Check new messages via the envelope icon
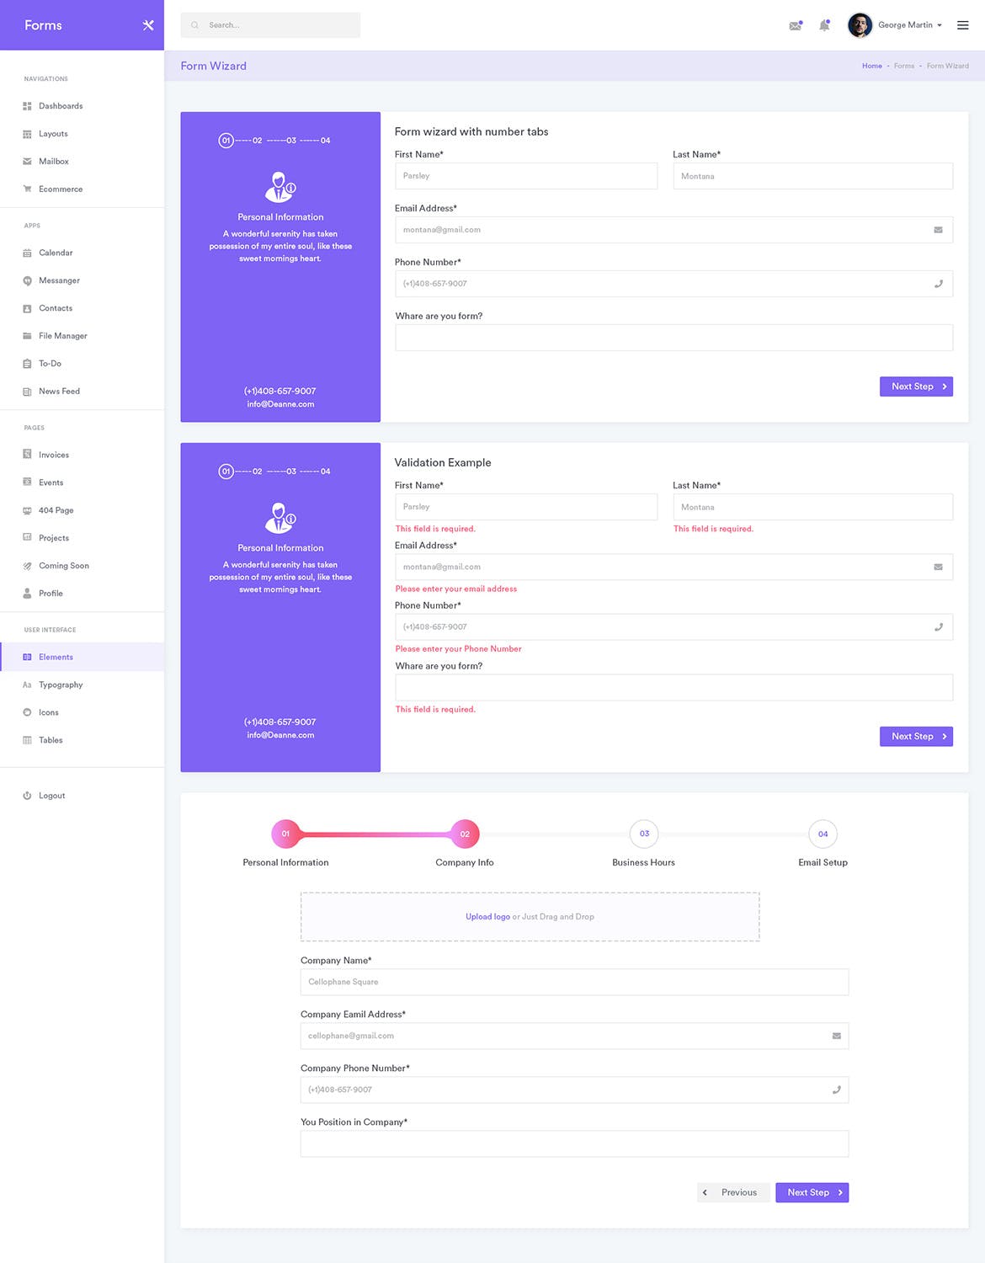985x1263 pixels. coord(795,25)
